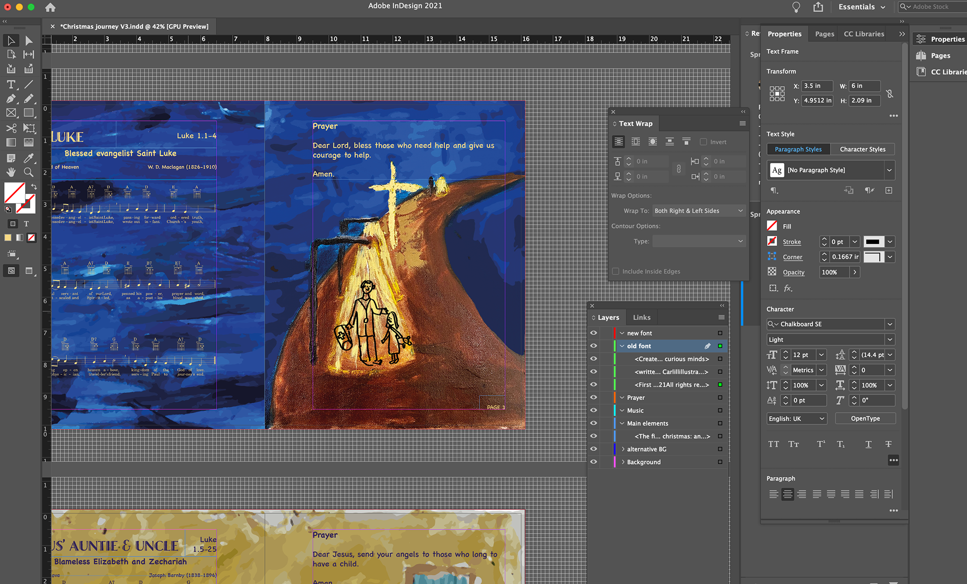The width and height of the screenshot is (967, 584).
Task: Open the paragraph style dropdown
Action: pos(889,170)
